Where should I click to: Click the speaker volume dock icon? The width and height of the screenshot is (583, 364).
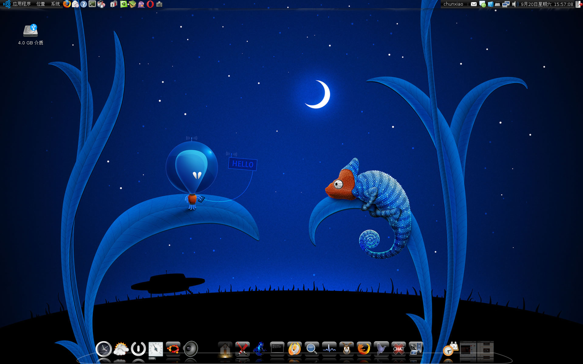tap(191, 349)
